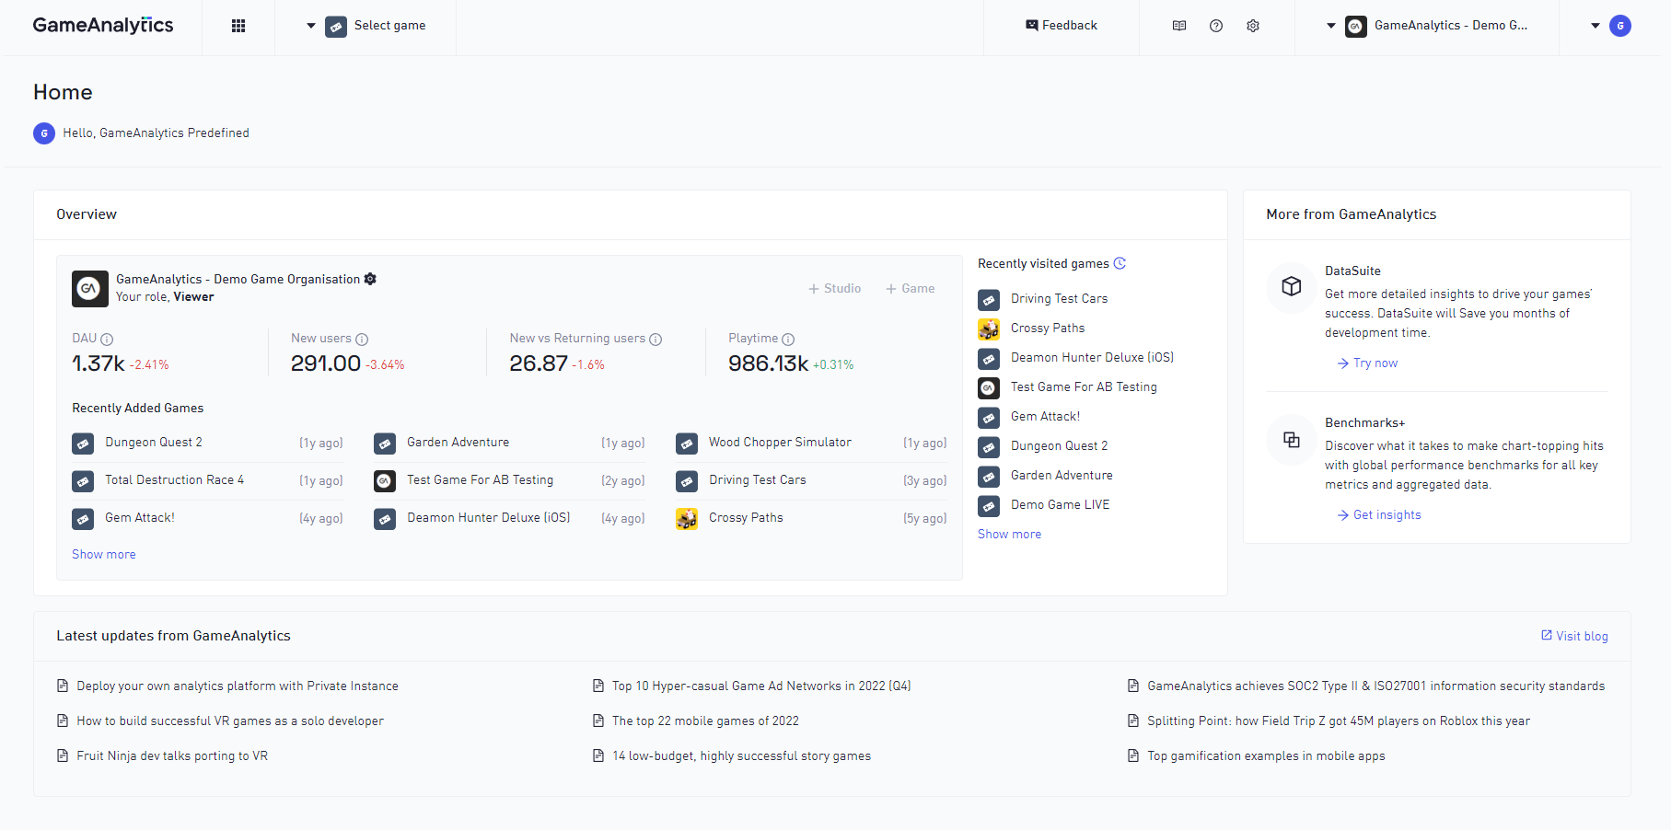Open The top 22 mobile games of 2022
Screen dimensions: 1671x830
click(x=705, y=721)
